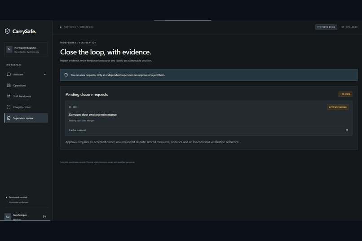Click the Packing Hall - Alex Morgan line
Screen dimensions: 362x241
pyautogui.click(x=81, y=121)
